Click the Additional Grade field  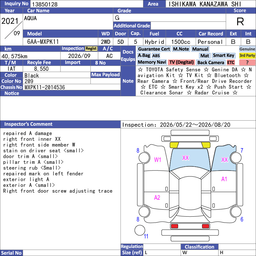tap(188, 26)
